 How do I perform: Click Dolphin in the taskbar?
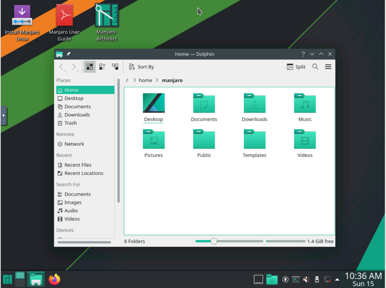(x=36, y=280)
